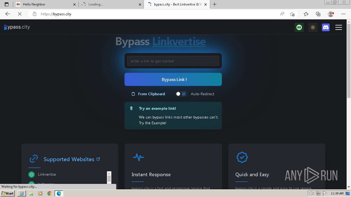Open Chrome from taskbar
The width and height of the screenshot is (351, 197).
click(x=49, y=193)
